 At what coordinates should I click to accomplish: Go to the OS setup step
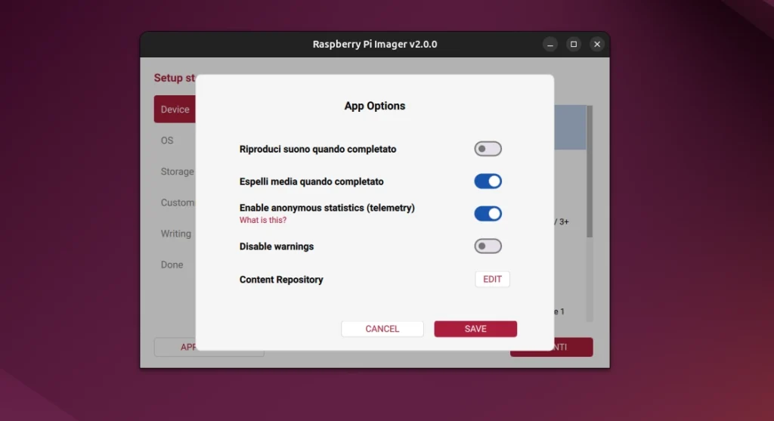(x=167, y=141)
